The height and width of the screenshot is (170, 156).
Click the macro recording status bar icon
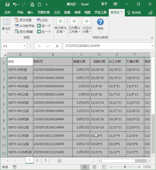pos(15,167)
